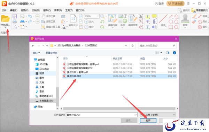The height and width of the screenshot is (132, 209).
Task: Click the Undo arrow icon
Action: 30,16
